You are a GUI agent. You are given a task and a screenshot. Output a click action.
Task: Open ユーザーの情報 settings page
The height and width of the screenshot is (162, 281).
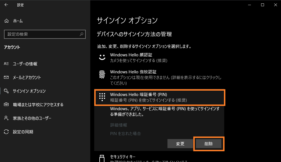(25, 64)
